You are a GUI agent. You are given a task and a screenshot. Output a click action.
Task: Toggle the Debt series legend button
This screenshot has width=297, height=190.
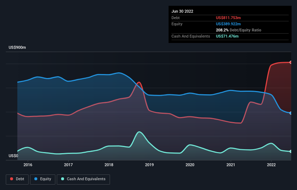(17, 179)
